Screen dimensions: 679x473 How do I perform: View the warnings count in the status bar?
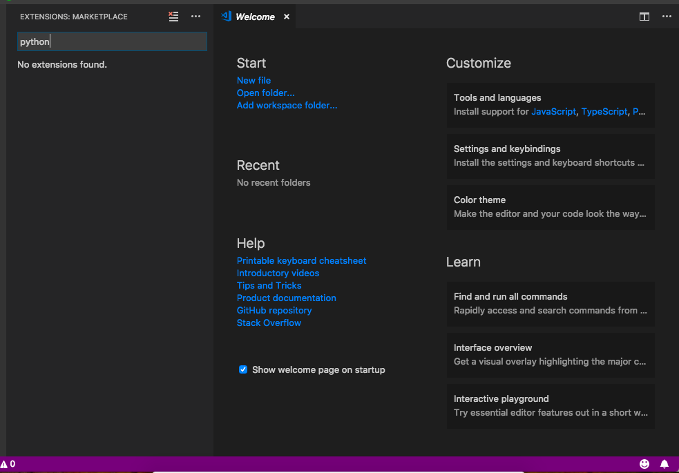10,463
